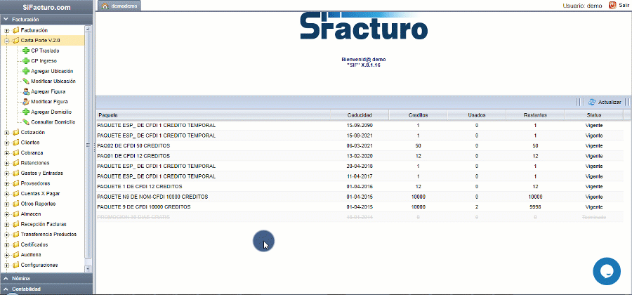The image size is (632, 295).
Task: Click the Almacen folder icon
Action: [15, 214]
